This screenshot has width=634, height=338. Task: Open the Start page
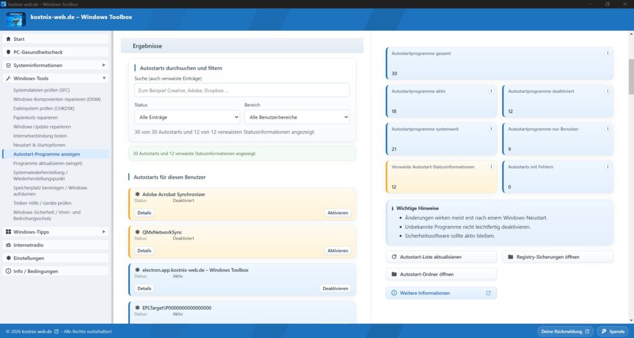click(55, 39)
